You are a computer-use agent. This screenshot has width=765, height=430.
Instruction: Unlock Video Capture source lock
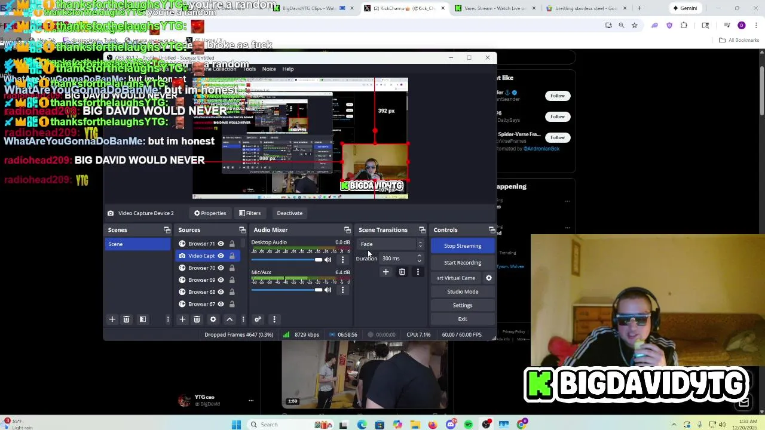(x=232, y=256)
